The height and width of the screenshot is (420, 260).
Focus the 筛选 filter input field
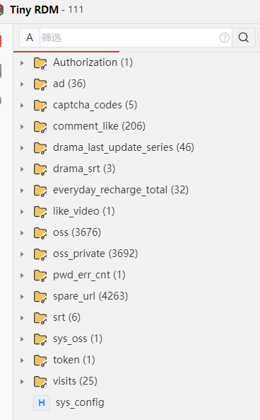point(129,38)
